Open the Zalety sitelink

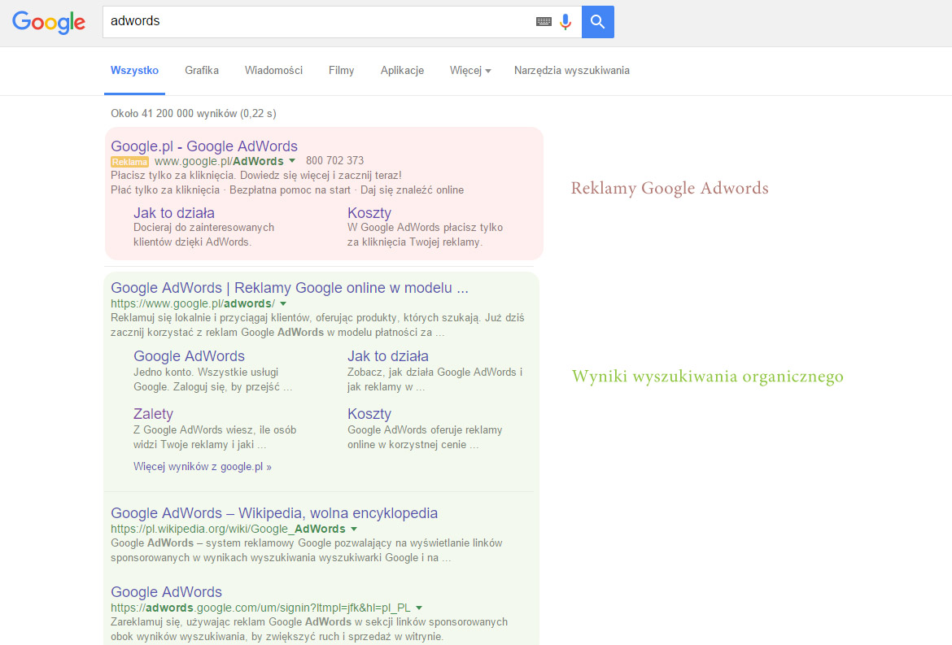(x=153, y=414)
